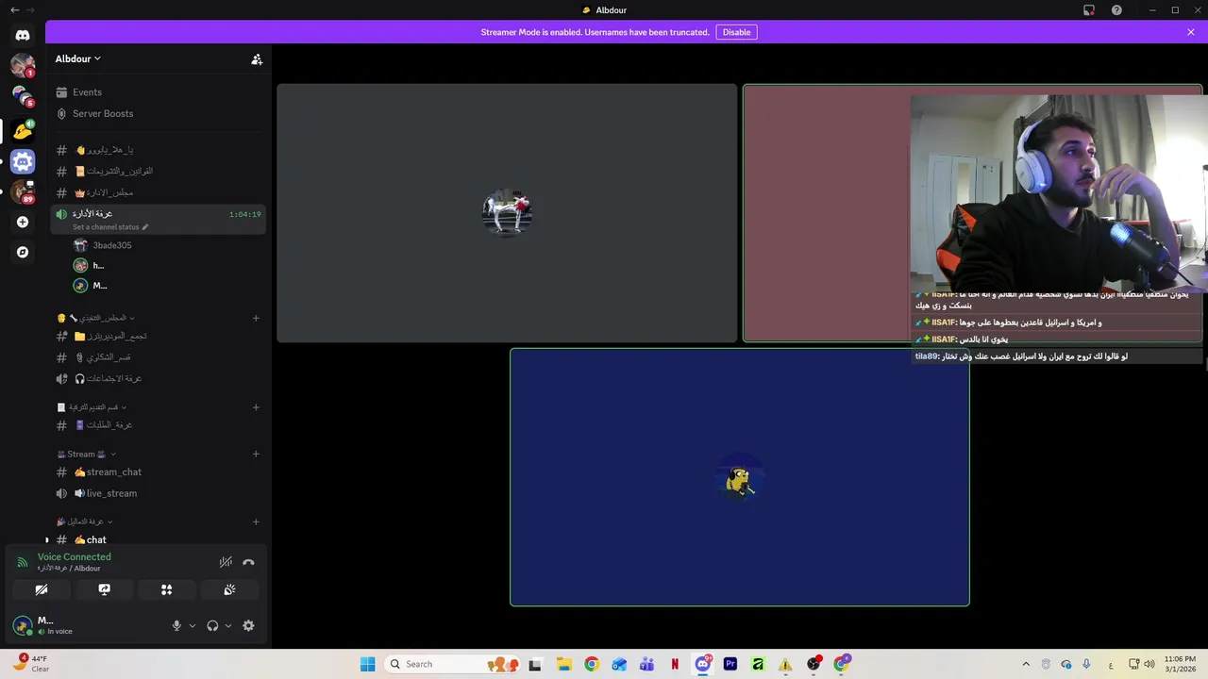Dismiss the Streamer Mode banner
Viewport: 1208px width, 679px height.
click(x=1191, y=32)
